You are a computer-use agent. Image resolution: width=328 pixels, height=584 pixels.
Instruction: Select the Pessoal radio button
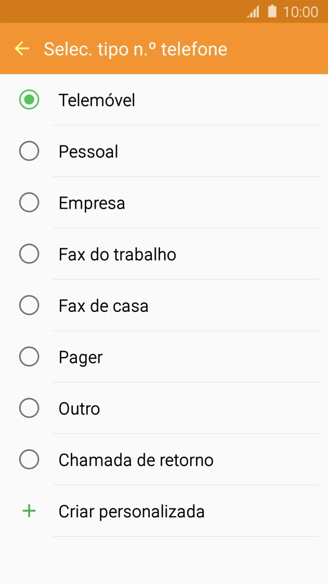click(x=29, y=151)
